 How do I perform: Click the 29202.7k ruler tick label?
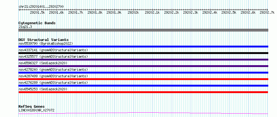pyautogui.click(x=267, y=12)
